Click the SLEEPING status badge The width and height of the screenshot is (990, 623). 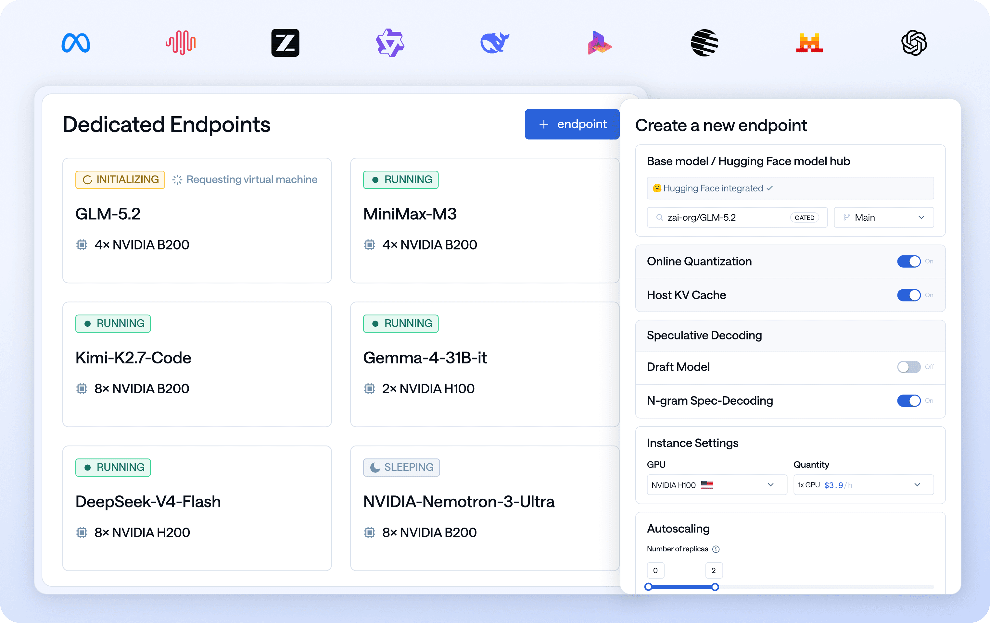click(402, 467)
